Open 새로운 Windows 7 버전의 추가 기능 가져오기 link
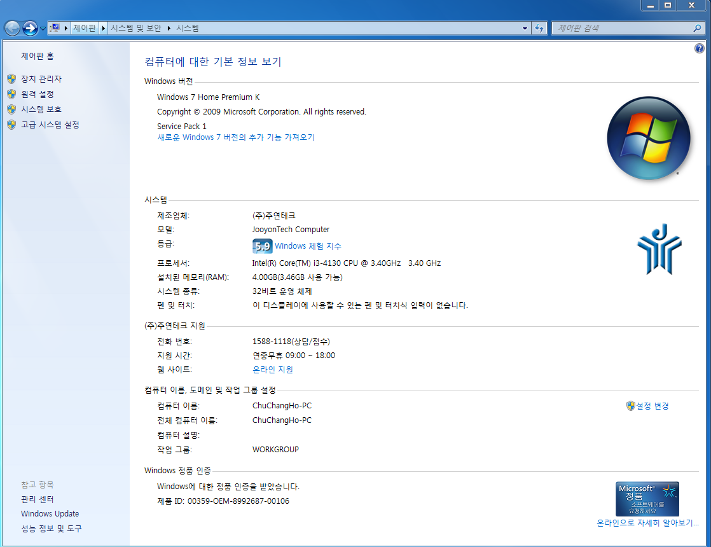This screenshot has height=547, width=711. point(236,137)
